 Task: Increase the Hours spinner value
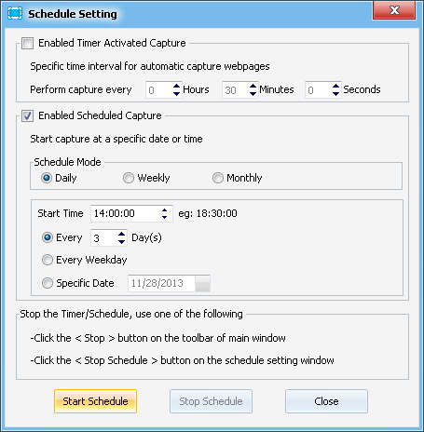(x=176, y=86)
